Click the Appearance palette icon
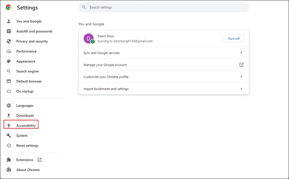Screen dimensions: 289x179 pyautogui.click(x=9, y=61)
